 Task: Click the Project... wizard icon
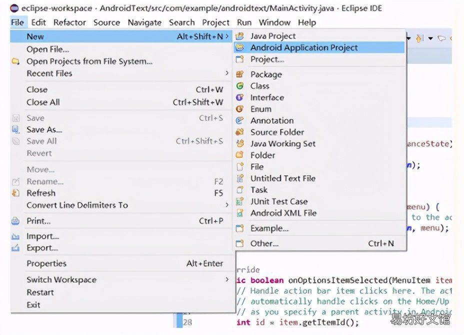point(239,59)
